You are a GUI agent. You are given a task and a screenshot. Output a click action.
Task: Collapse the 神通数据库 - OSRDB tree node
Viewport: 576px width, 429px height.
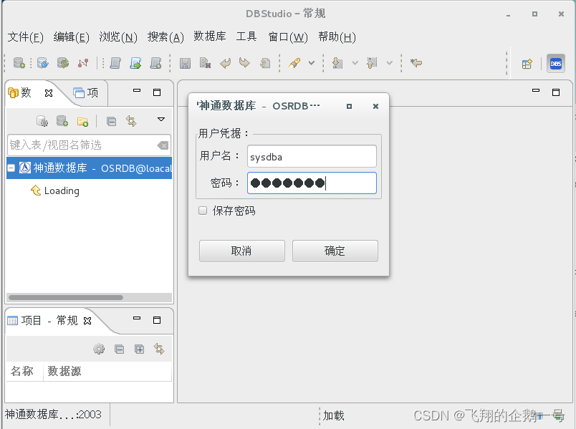9,168
